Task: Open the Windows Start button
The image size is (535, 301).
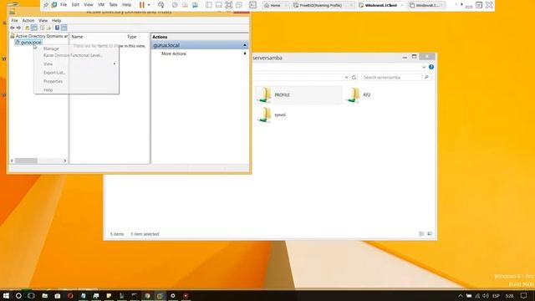Action: (6, 295)
